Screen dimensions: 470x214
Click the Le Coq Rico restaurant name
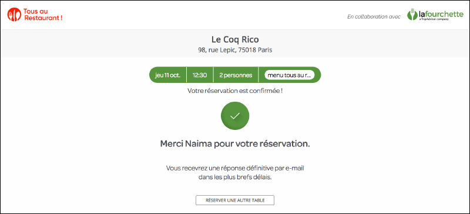click(x=235, y=39)
